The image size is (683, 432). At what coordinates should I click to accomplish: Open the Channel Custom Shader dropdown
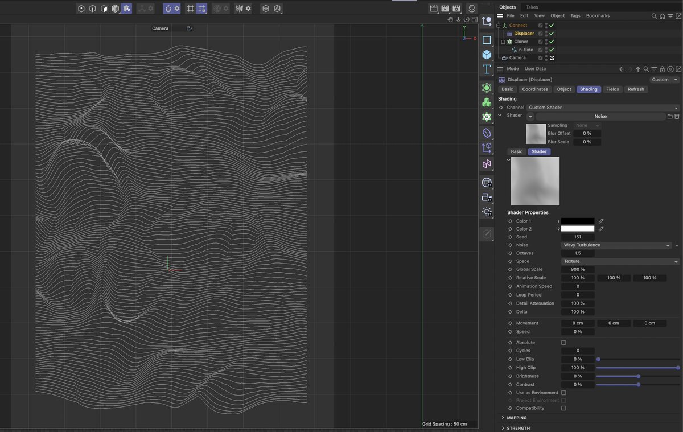(603, 108)
